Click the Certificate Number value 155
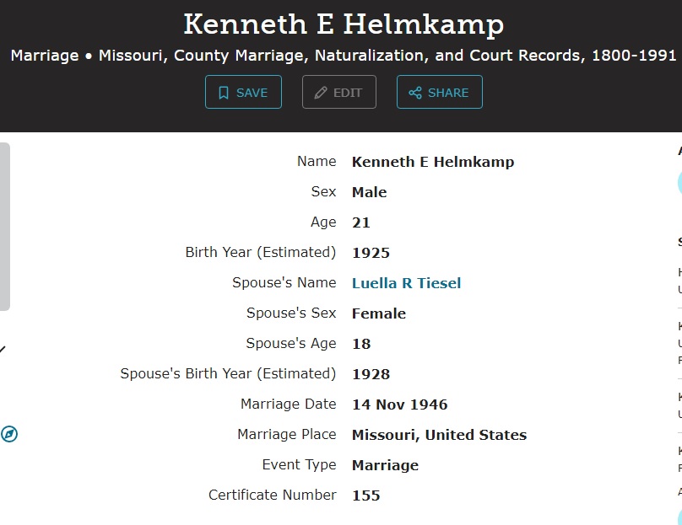The image size is (682, 525). (x=365, y=496)
